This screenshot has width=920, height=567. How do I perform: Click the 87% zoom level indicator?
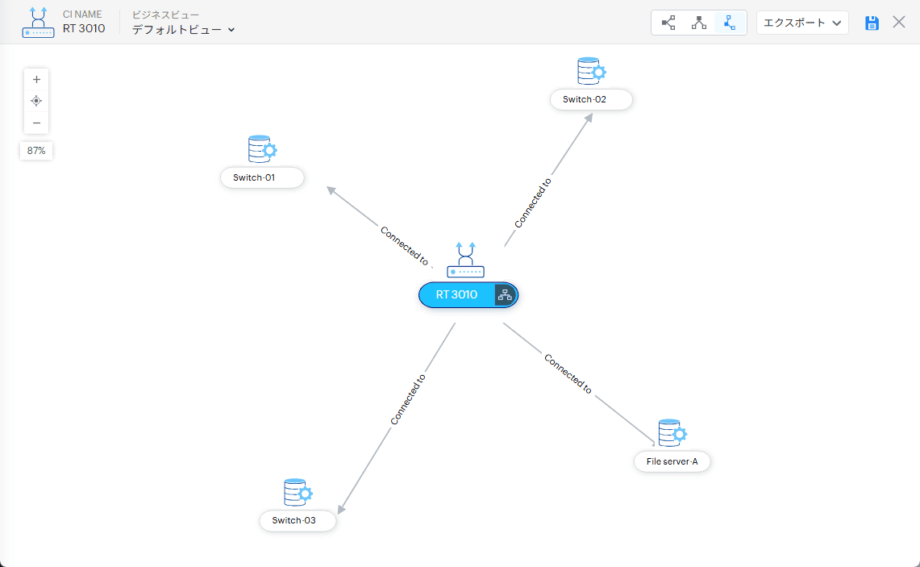click(x=36, y=151)
